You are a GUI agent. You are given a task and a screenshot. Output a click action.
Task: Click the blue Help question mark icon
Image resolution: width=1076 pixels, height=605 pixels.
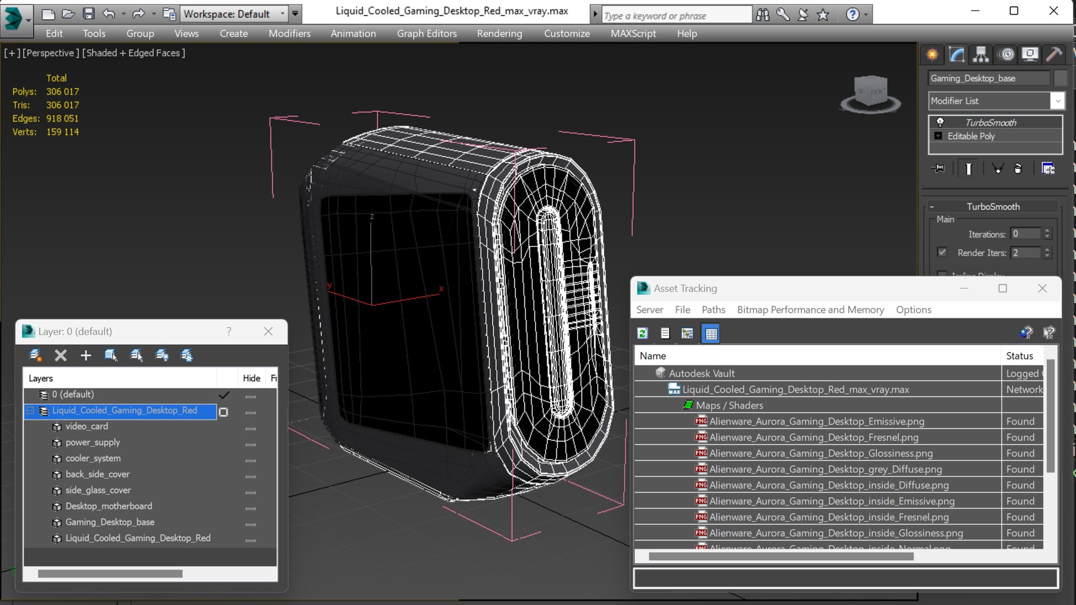point(852,15)
